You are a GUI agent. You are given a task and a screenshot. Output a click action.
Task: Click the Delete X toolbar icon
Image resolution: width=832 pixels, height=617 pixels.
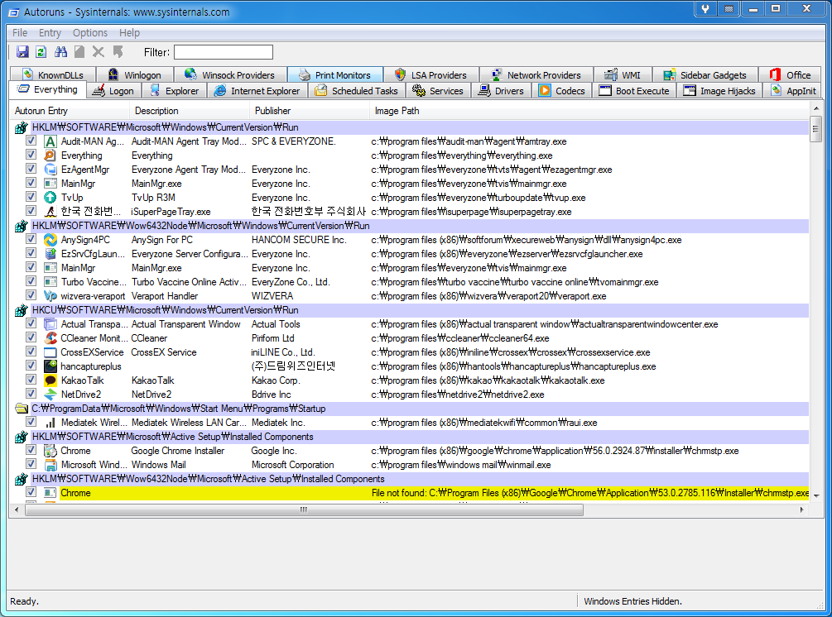[x=99, y=51]
